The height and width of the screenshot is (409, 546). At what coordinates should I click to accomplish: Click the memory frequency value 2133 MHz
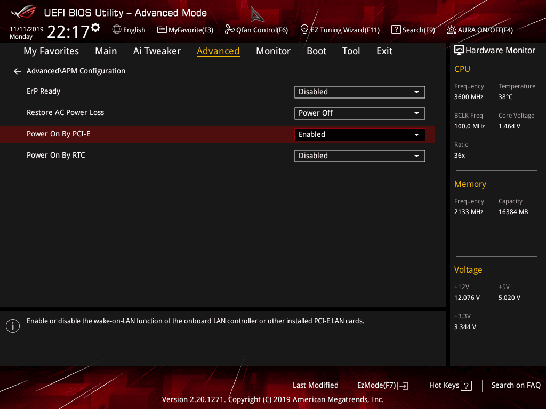pyautogui.click(x=469, y=212)
